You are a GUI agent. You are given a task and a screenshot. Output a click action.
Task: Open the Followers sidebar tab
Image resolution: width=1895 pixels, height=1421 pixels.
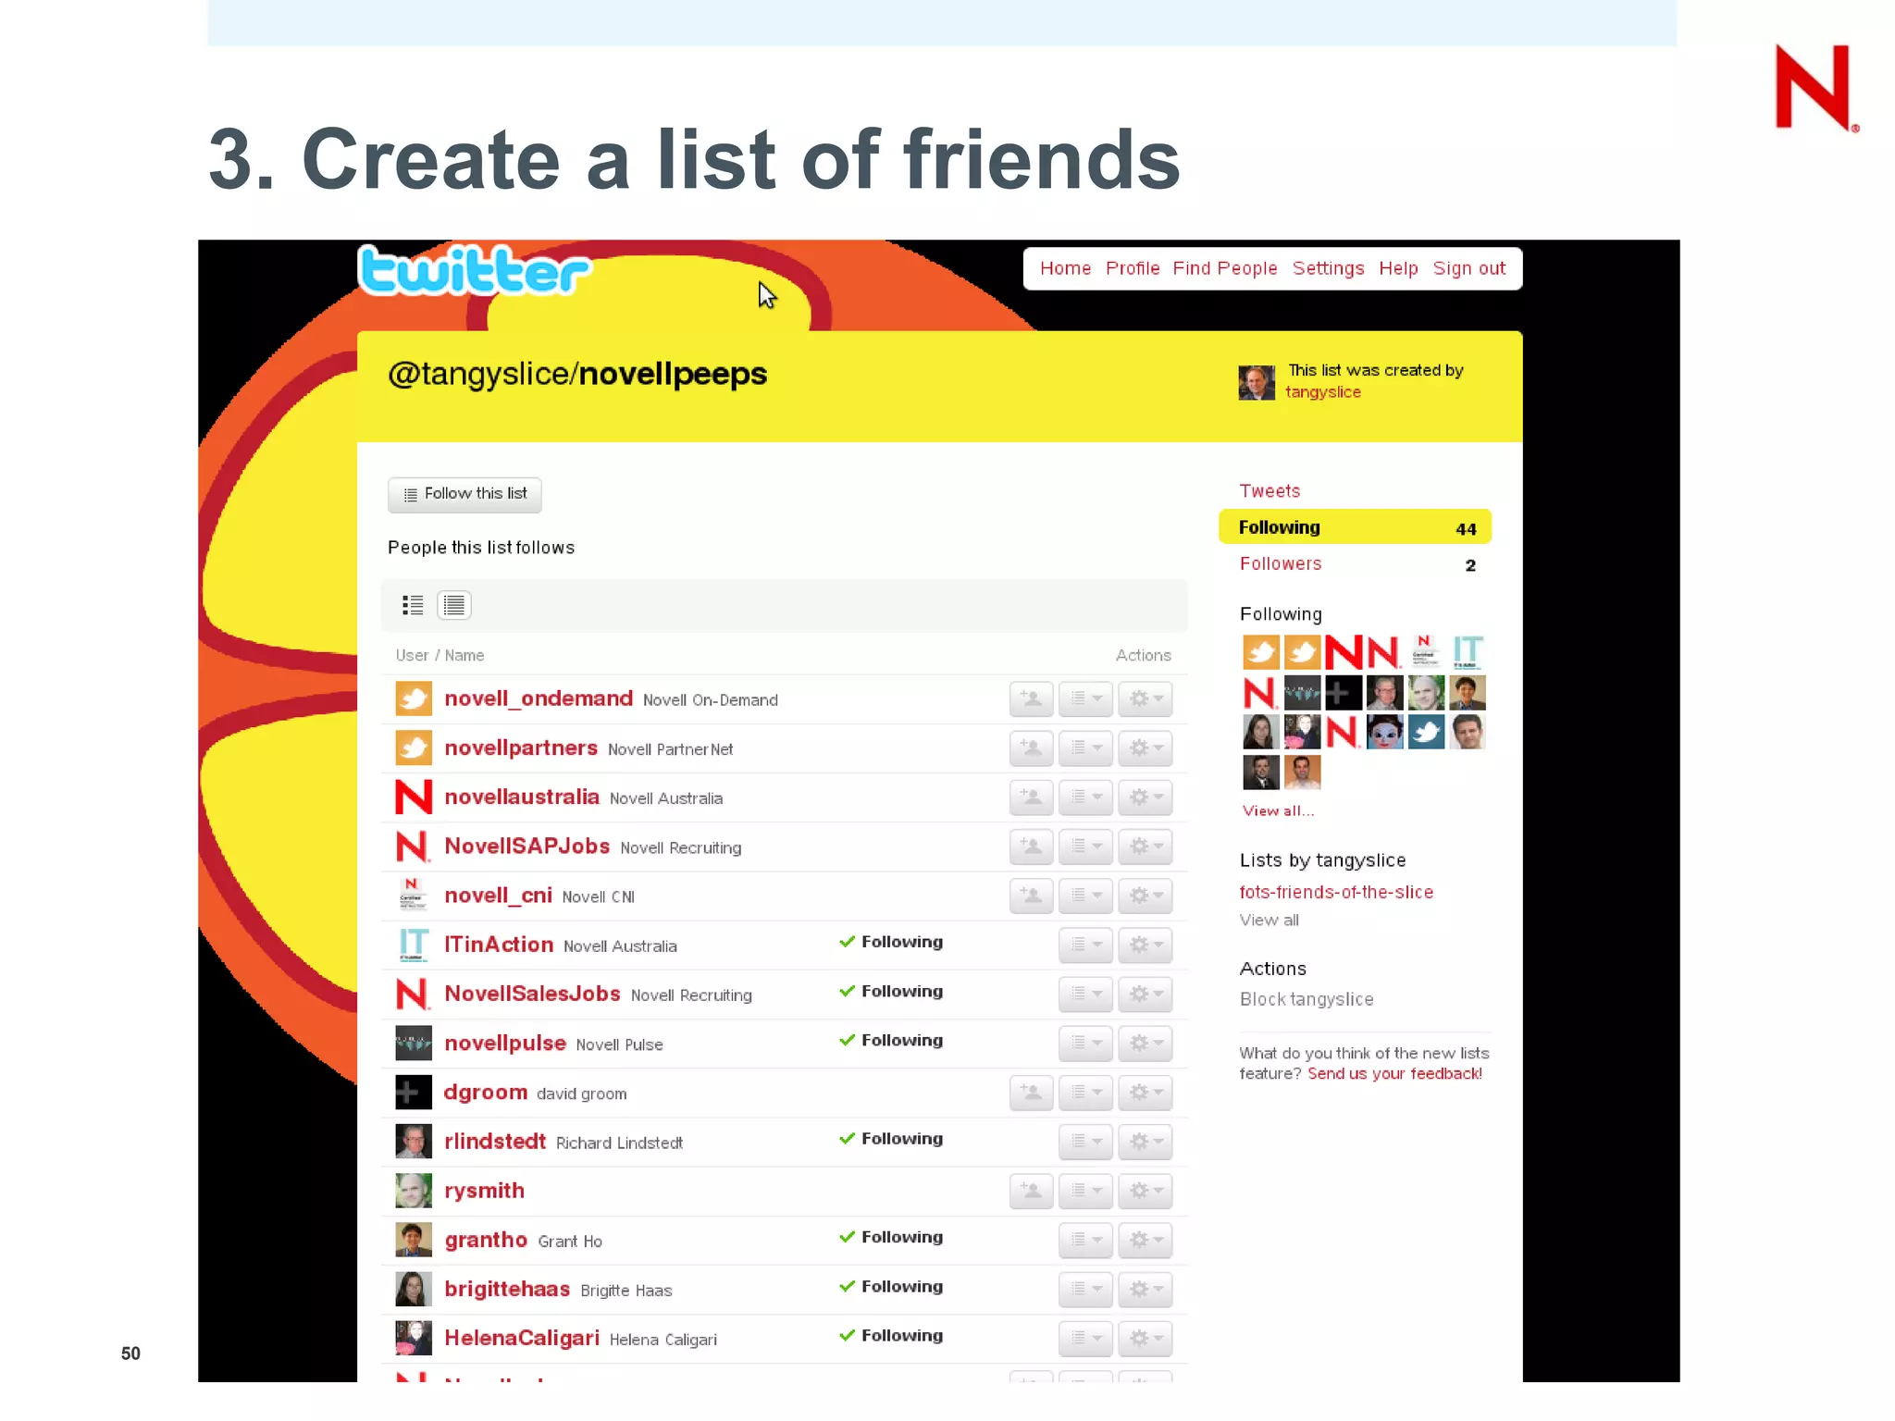(x=1281, y=563)
